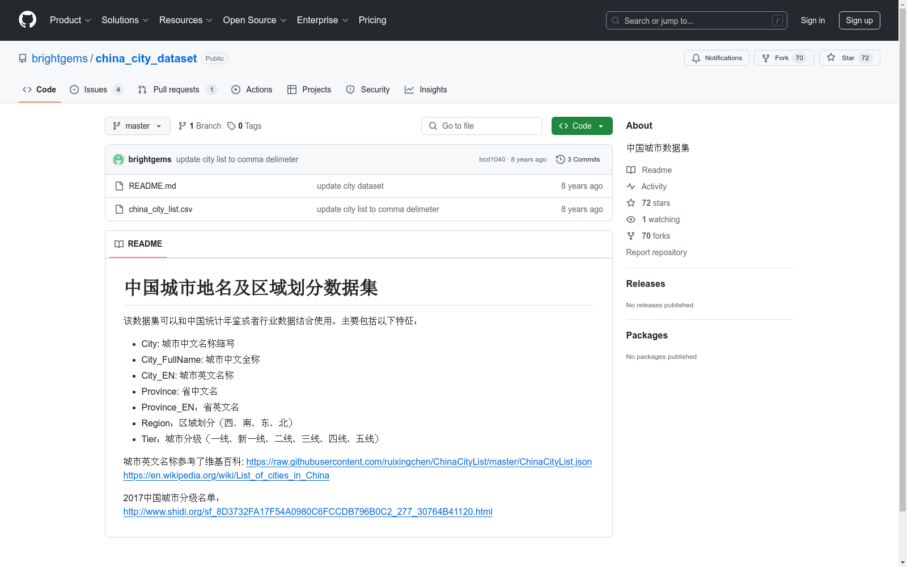Open the china_city_dataset repository link
Screen dimensions: 907x567
pyautogui.click(x=146, y=58)
